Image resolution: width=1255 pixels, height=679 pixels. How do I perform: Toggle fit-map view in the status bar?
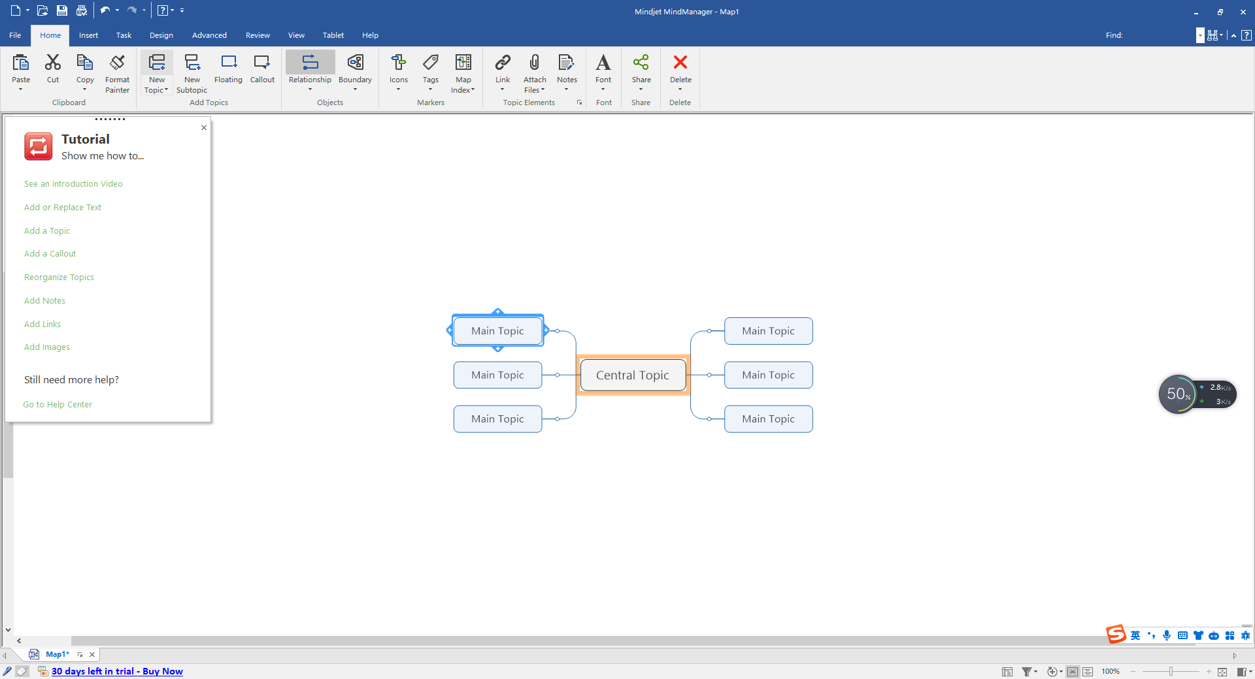tap(1073, 671)
